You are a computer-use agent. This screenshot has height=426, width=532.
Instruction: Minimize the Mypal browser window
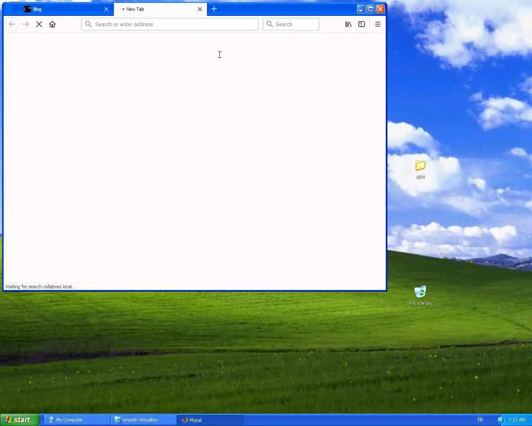361,9
